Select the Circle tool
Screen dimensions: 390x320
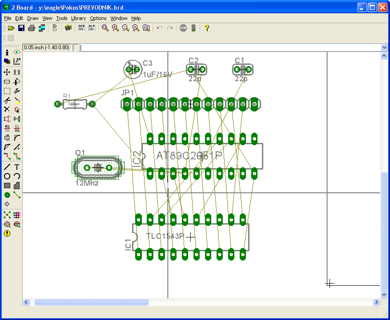(7, 176)
